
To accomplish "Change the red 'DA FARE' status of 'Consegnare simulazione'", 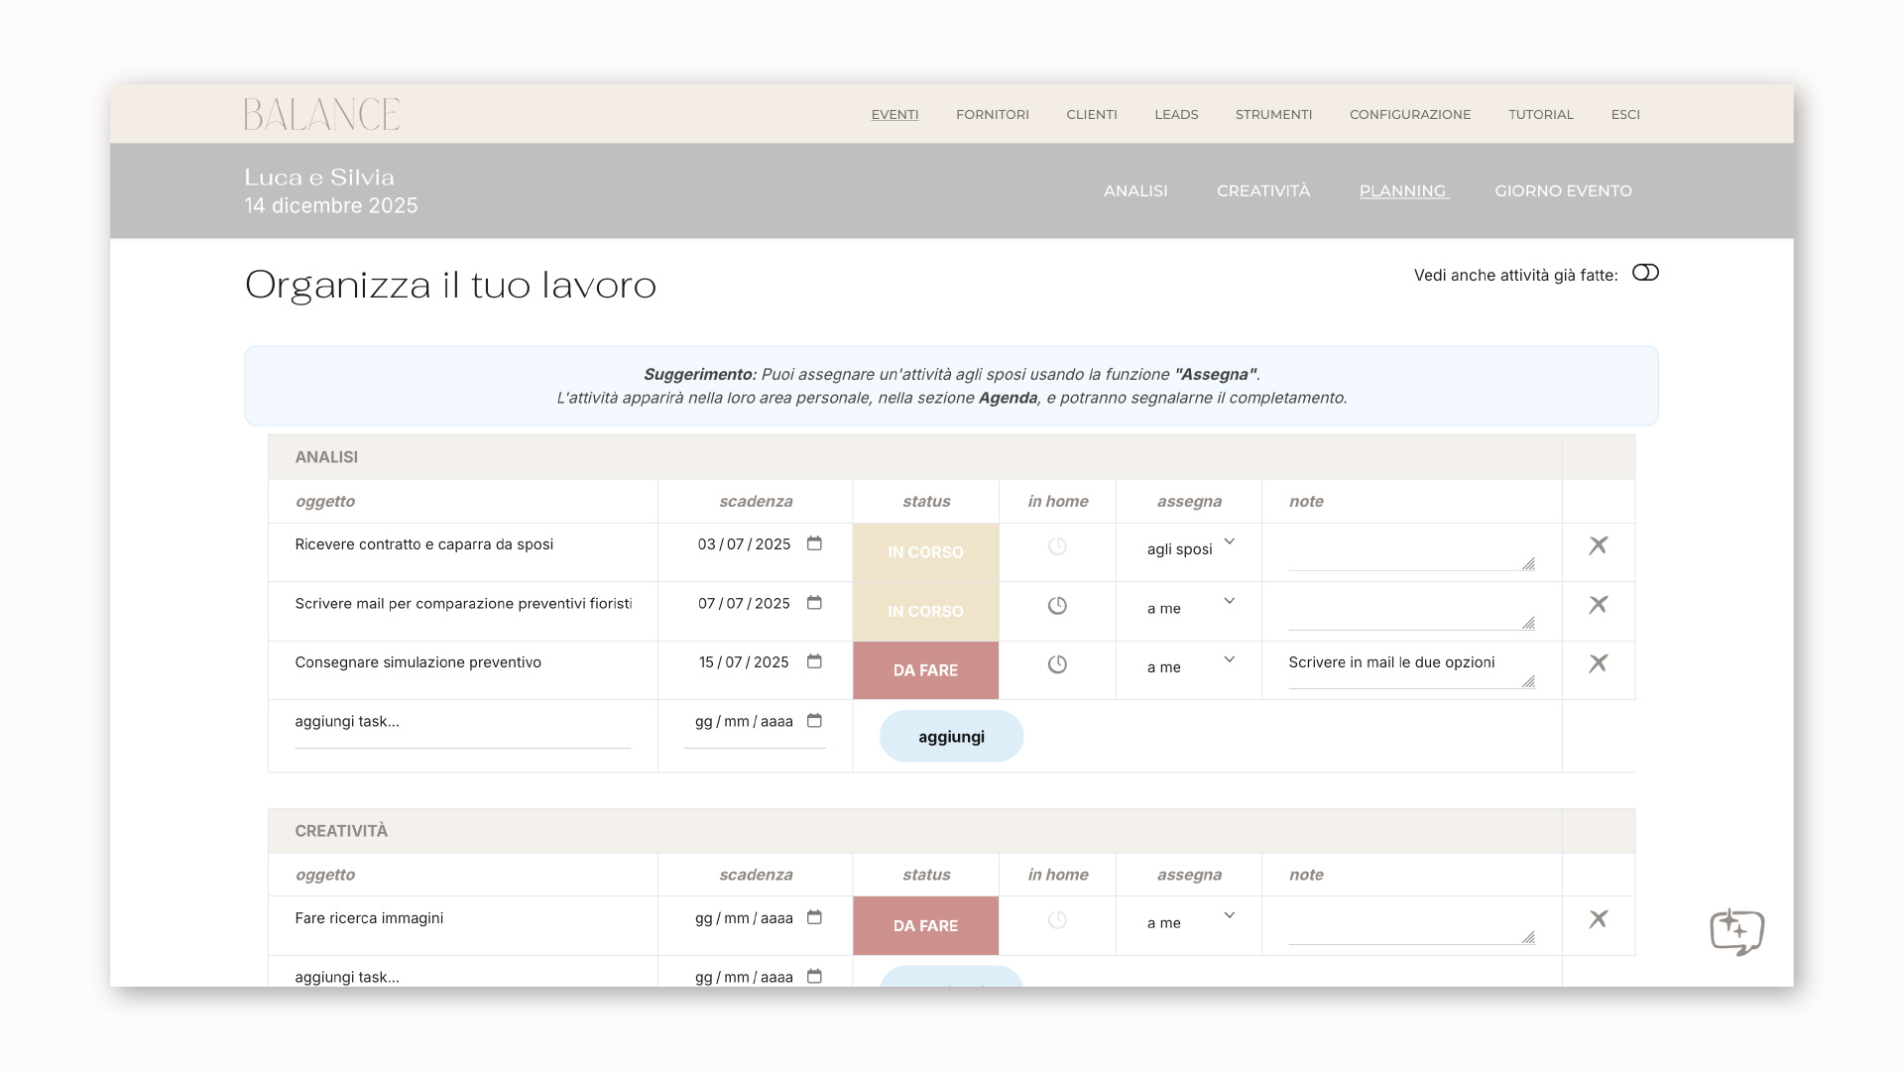I will 925,670.
